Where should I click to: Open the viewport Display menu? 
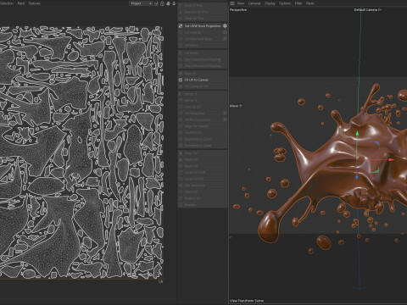(x=270, y=3)
